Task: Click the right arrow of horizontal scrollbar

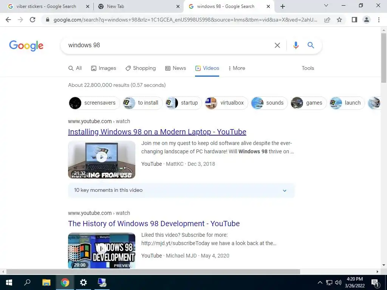Action: coord(378,272)
